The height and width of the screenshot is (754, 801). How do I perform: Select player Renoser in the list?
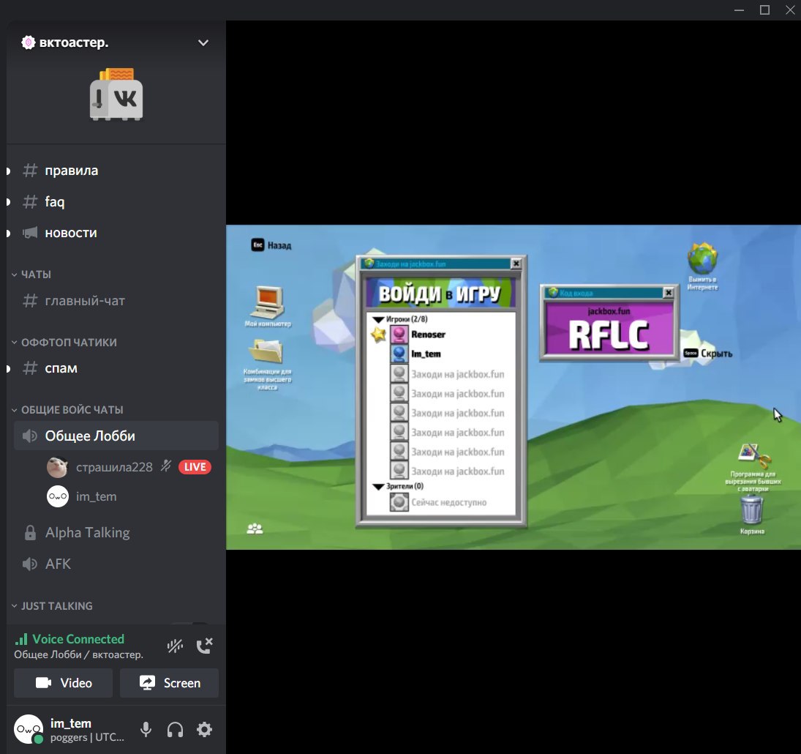coord(428,335)
